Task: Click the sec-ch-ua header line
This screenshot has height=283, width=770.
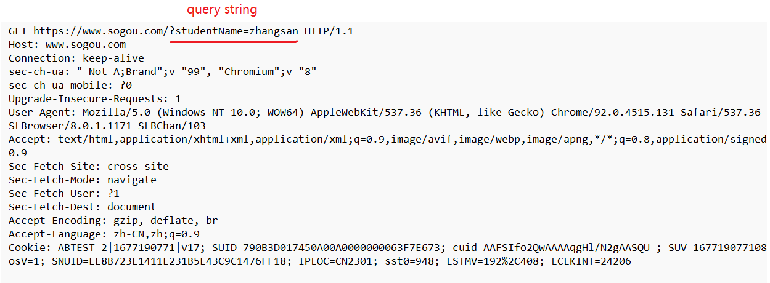Action: [162, 71]
